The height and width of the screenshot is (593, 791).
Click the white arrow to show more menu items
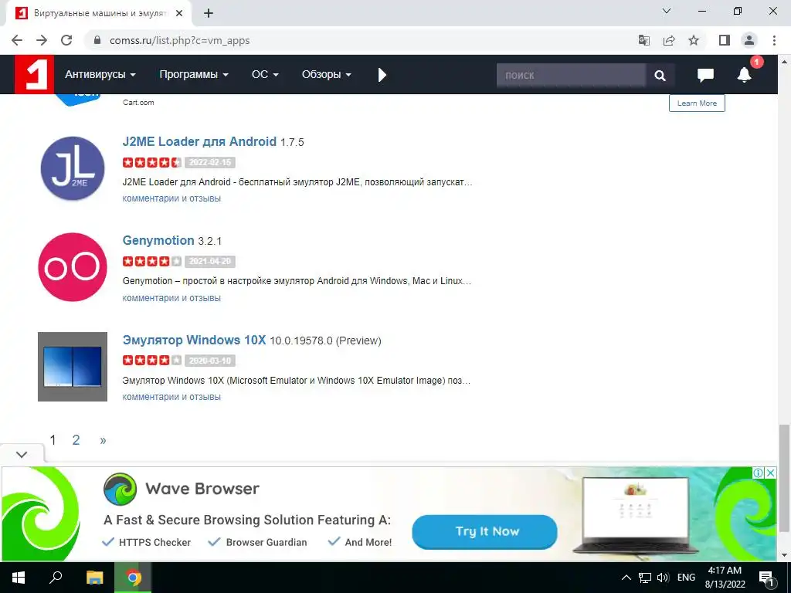(x=382, y=75)
